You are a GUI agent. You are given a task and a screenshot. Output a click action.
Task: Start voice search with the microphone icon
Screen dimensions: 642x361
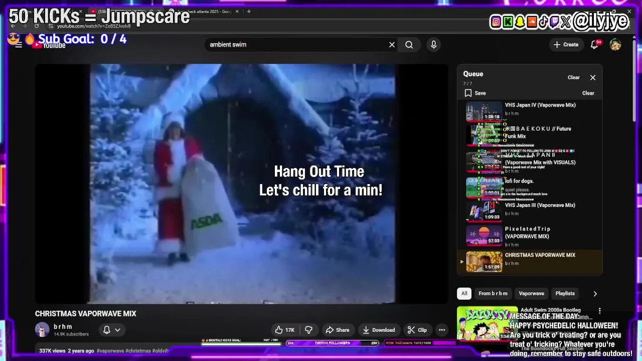434,45
